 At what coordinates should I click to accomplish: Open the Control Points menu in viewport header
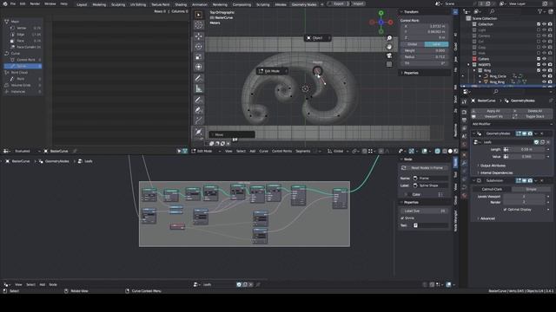tap(281, 151)
